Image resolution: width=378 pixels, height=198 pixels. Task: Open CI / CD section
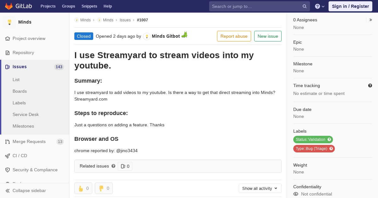coord(20,156)
